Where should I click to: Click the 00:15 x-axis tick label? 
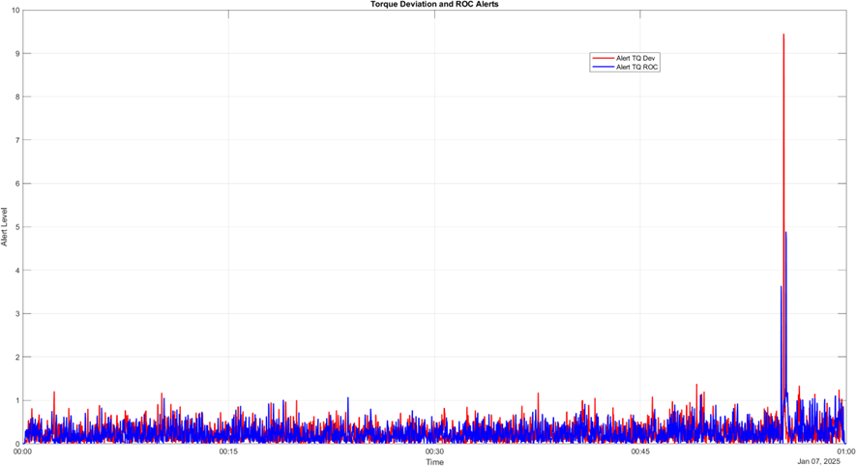tap(228, 451)
